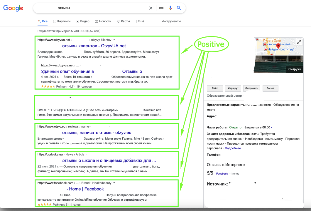Submit search with magnifier icon

coord(179,8)
